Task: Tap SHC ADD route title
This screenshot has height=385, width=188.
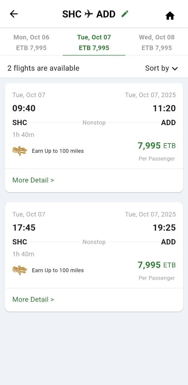Action: click(89, 14)
